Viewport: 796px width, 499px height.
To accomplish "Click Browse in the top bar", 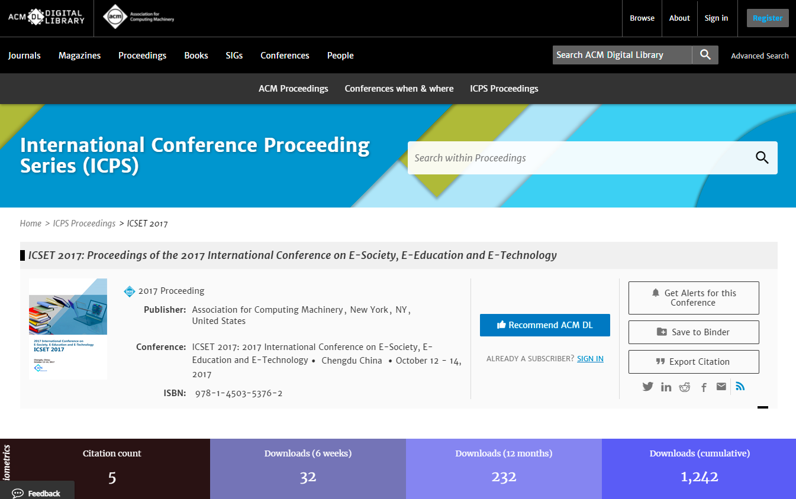I will pos(642,18).
